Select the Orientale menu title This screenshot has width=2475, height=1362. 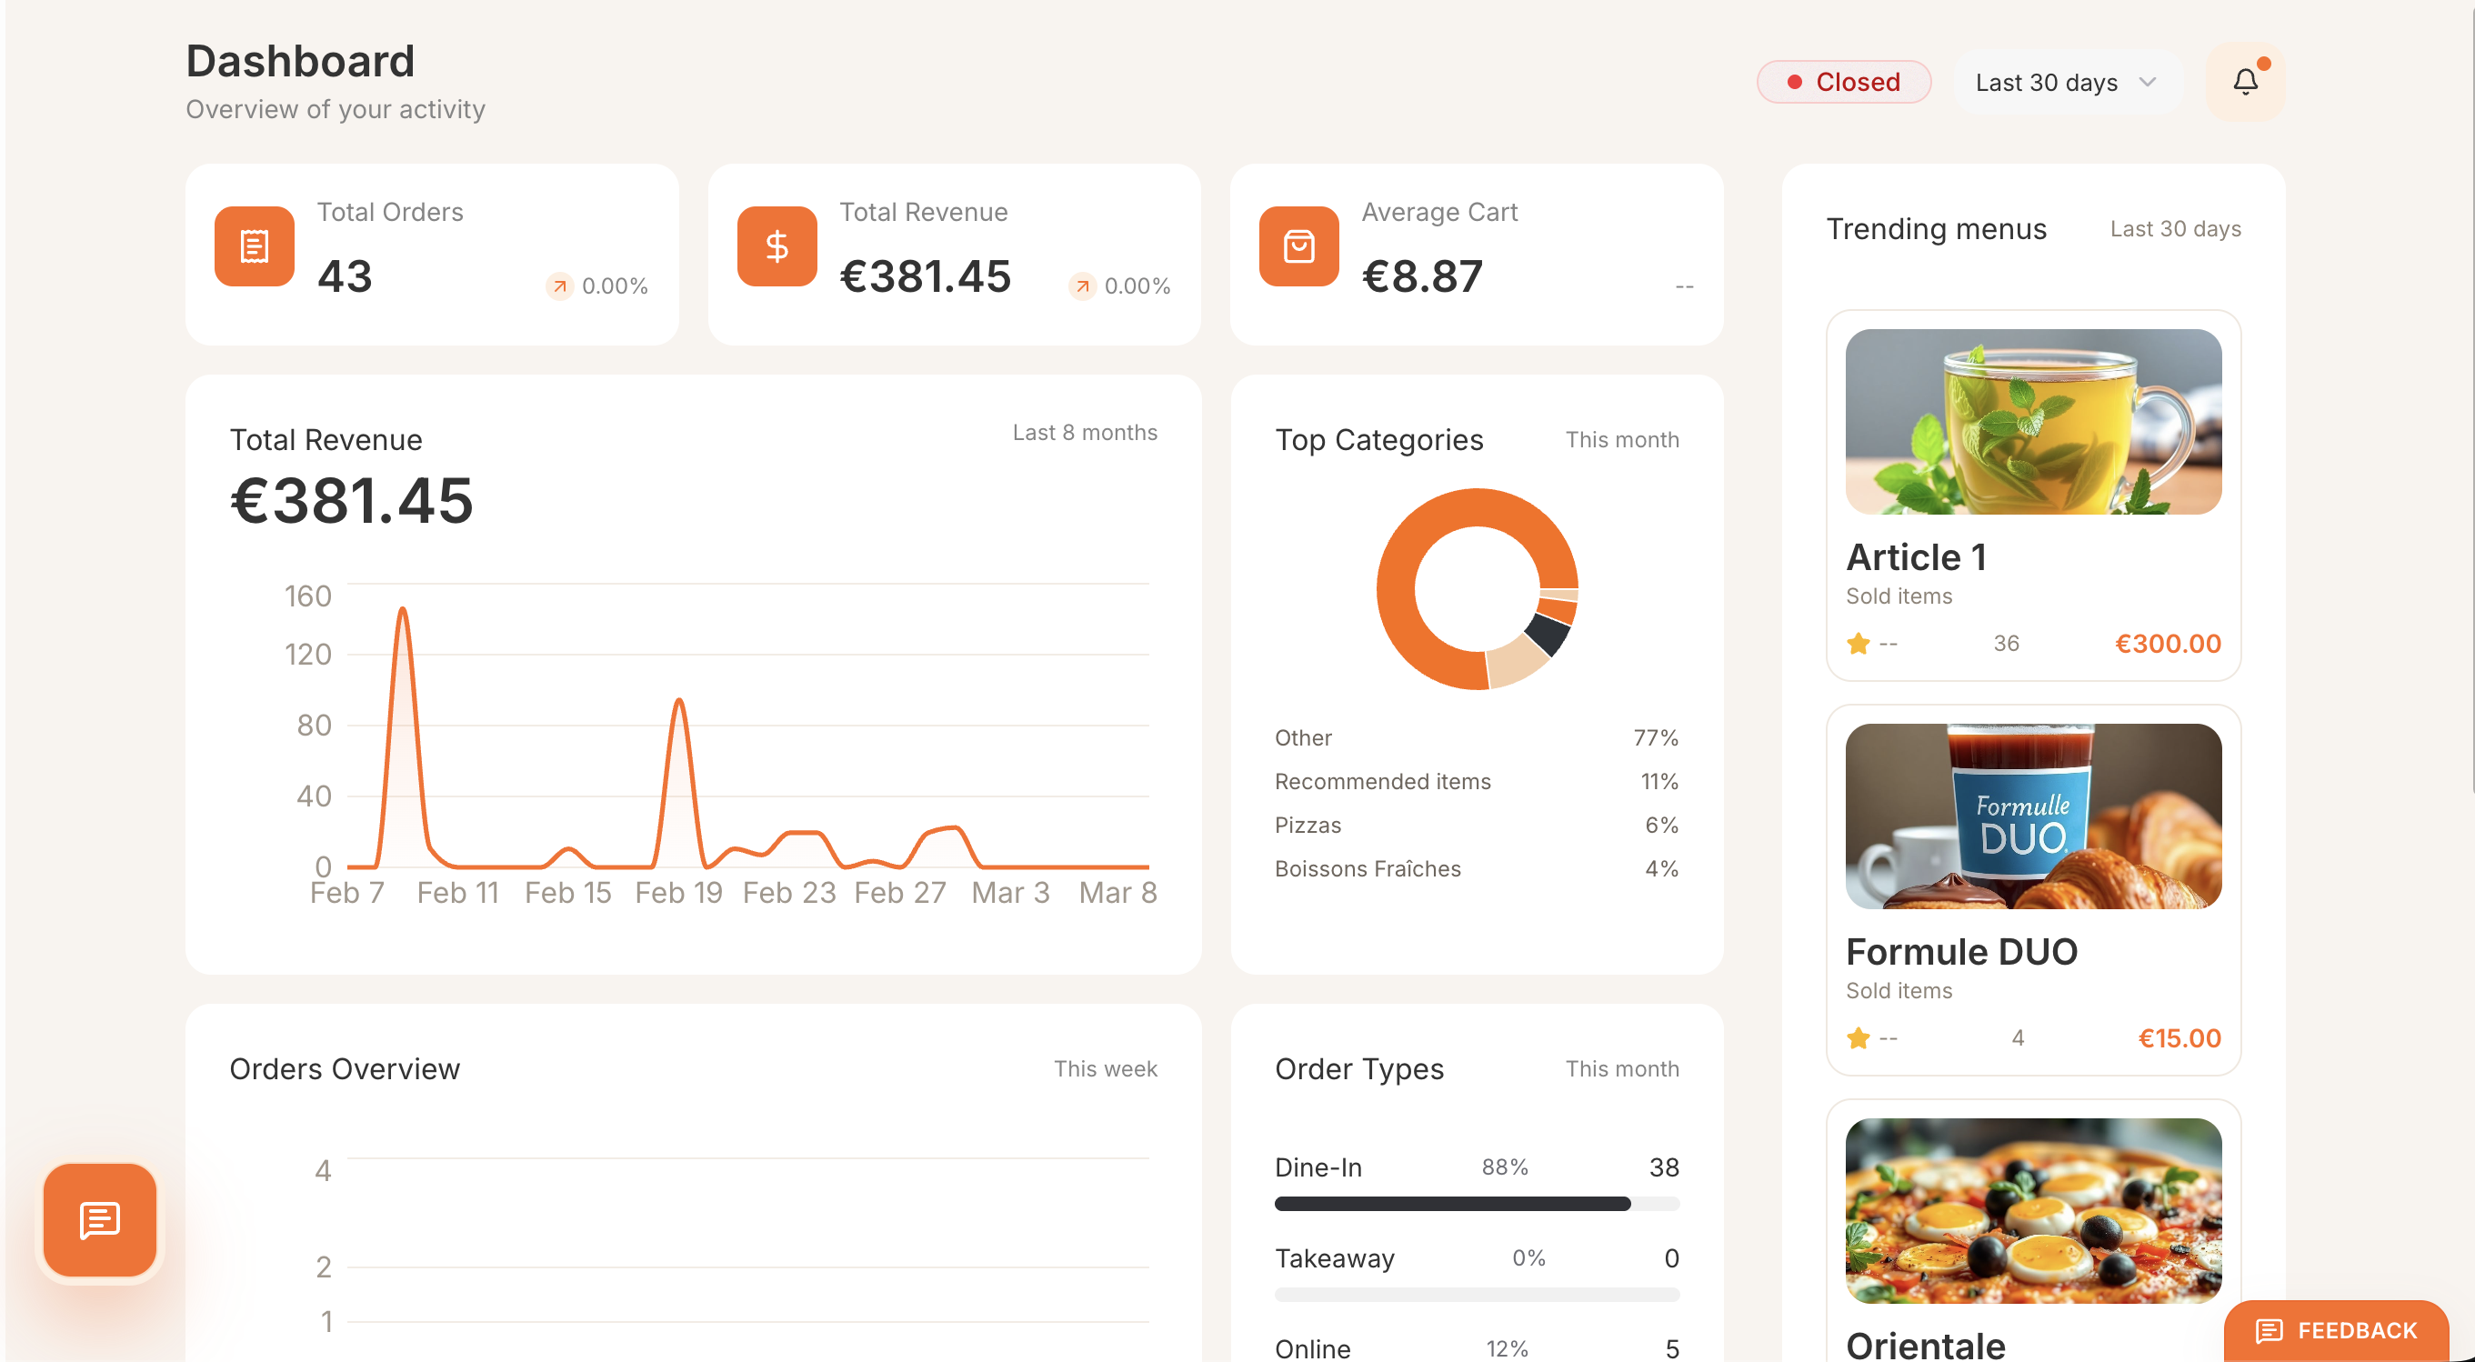pyautogui.click(x=1927, y=1345)
